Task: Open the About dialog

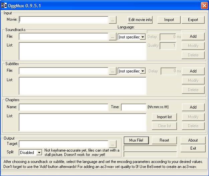Action: point(193,140)
